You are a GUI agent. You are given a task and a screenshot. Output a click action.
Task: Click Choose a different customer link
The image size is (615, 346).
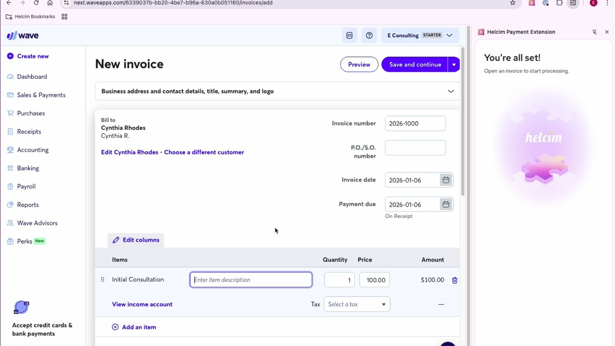click(x=204, y=152)
